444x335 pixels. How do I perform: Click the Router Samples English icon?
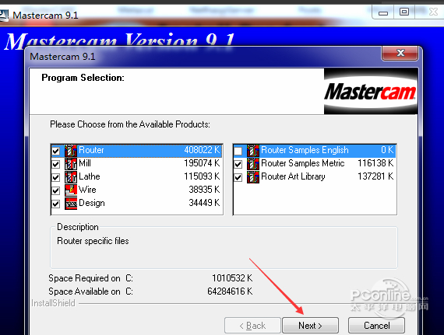[253, 151]
